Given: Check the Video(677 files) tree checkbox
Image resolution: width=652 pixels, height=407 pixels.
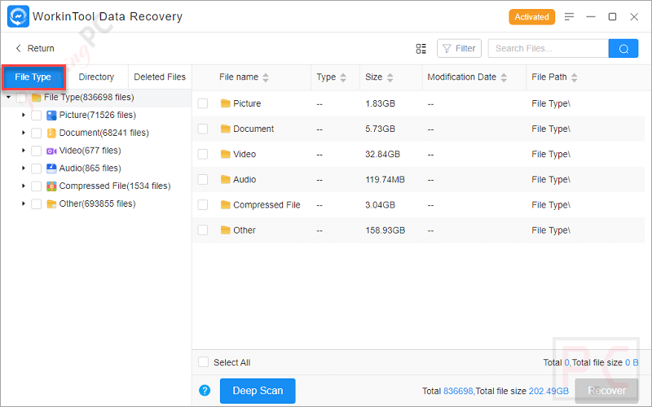Looking at the screenshot, I should (x=36, y=151).
